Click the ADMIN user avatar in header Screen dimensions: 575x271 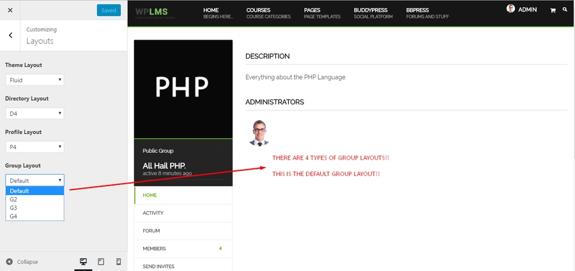click(x=510, y=9)
